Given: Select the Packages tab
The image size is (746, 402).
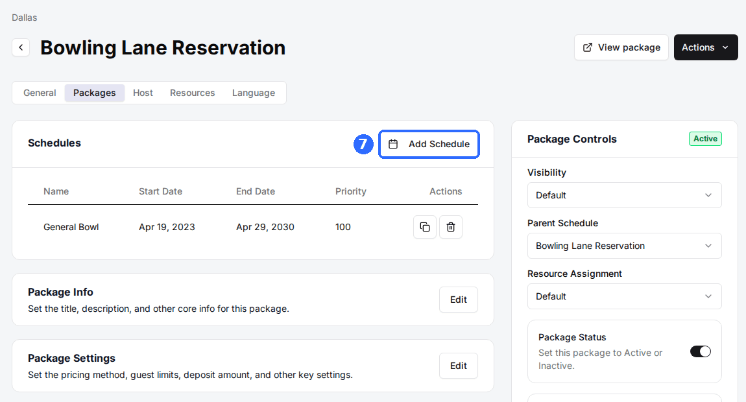Looking at the screenshot, I should coord(94,93).
